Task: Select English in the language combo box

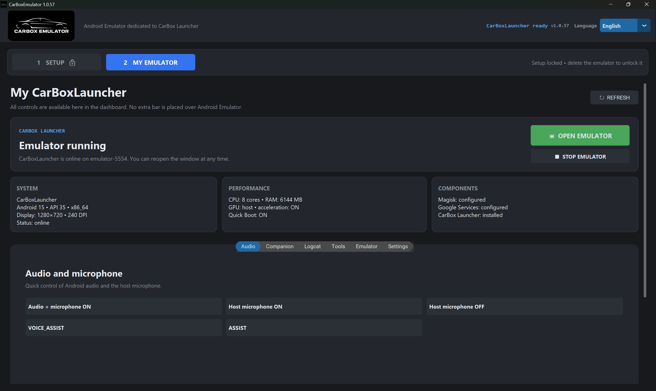Action: (x=618, y=26)
